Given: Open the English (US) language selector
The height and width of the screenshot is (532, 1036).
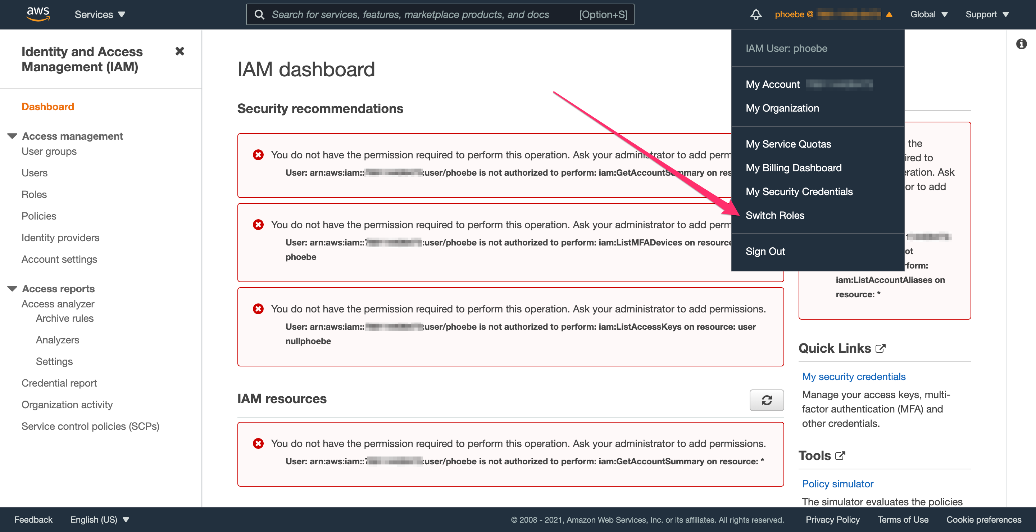Looking at the screenshot, I should tap(100, 519).
